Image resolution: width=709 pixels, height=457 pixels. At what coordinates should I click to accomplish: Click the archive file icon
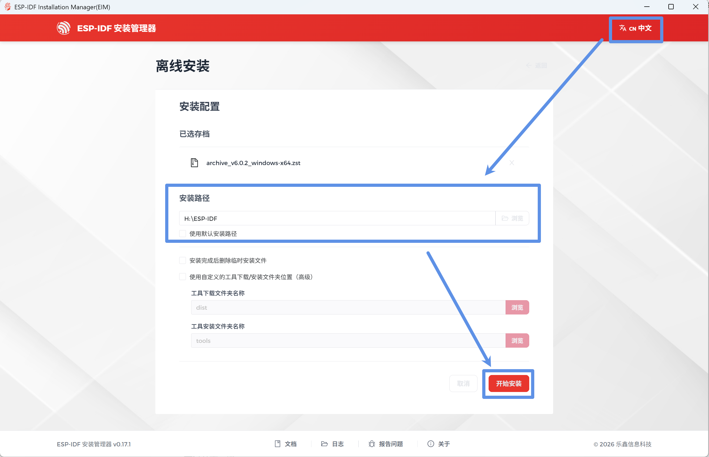(x=194, y=163)
